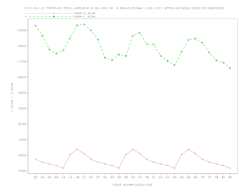Click the 00 forecast hour x-axis label
This screenshot has width=251, height=193.
pos(35,177)
